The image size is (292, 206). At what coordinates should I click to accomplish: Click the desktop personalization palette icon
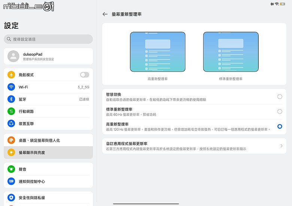click(11, 140)
